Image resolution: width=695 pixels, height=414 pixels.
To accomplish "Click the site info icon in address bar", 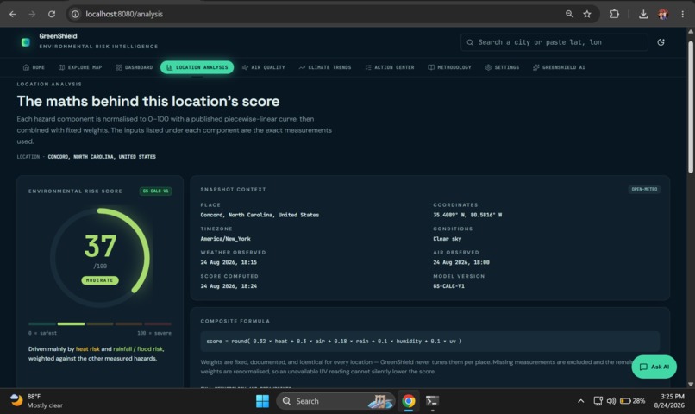I will pyautogui.click(x=75, y=14).
